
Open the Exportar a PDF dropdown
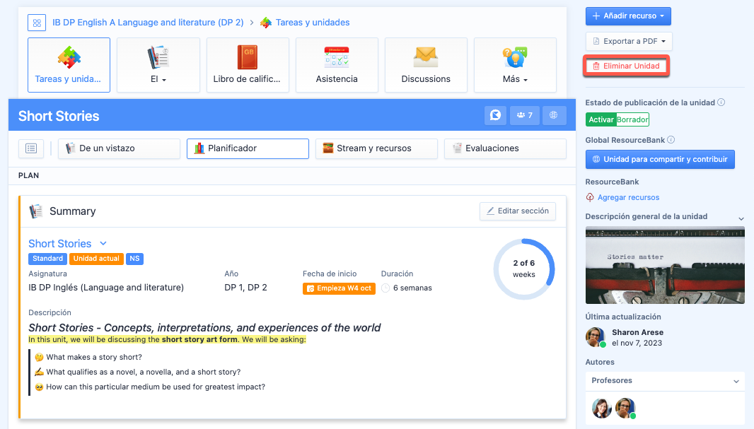[628, 41]
